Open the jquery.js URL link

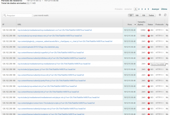point(46,69)
